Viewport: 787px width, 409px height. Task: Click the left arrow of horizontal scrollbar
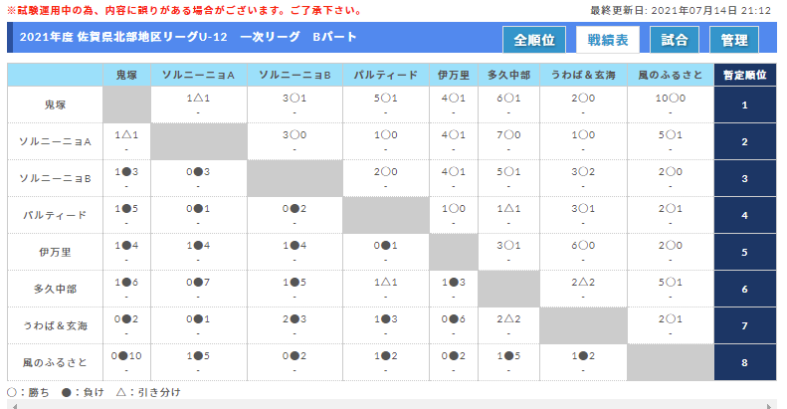pos(10,404)
